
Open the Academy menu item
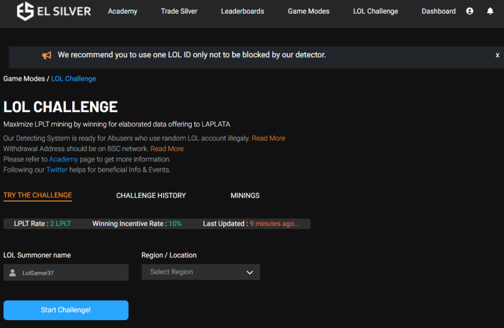123,11
